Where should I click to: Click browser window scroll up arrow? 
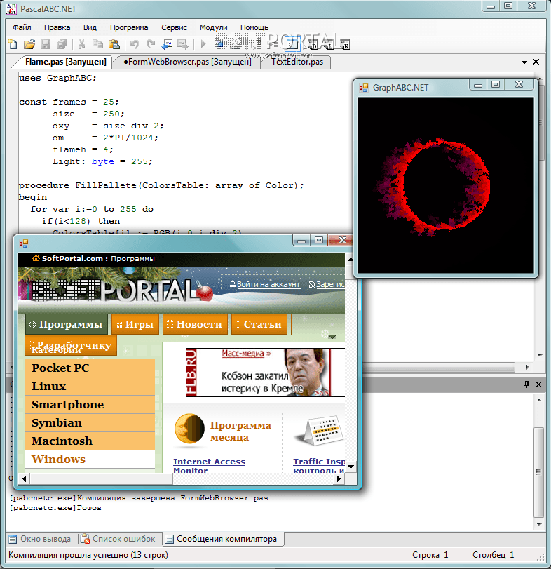(350, 259)
